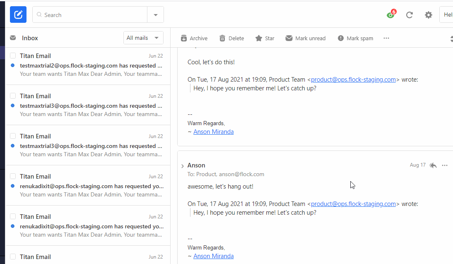Click the Inbox folder label
The width and height of the screenshot is (453, 264).
point(30,38)
